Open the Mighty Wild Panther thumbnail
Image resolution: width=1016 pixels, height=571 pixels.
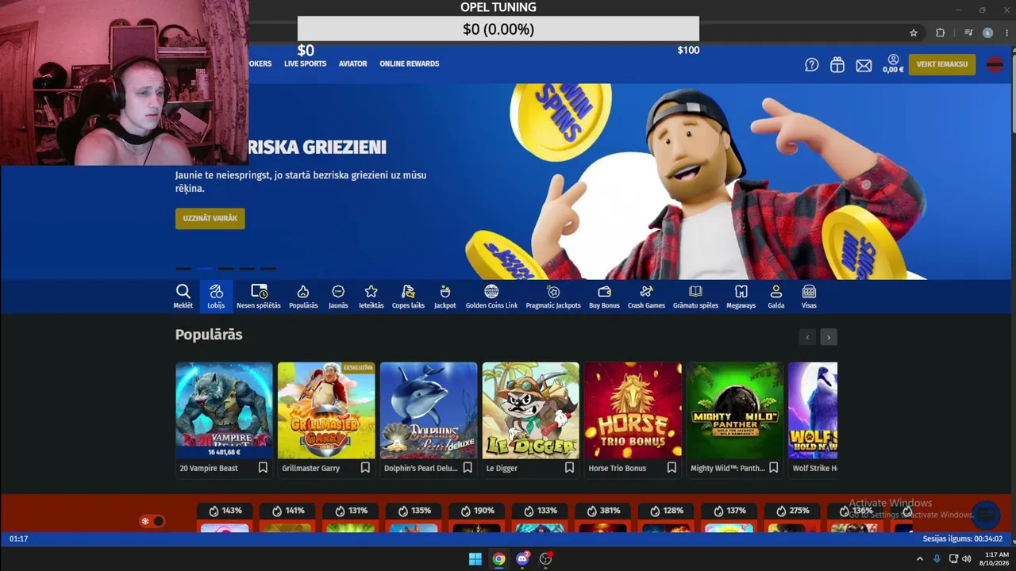[x=736, y=410]
